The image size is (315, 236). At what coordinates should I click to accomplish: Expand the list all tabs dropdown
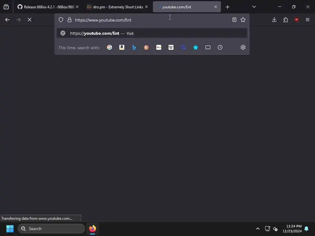[x=254, y=7]
